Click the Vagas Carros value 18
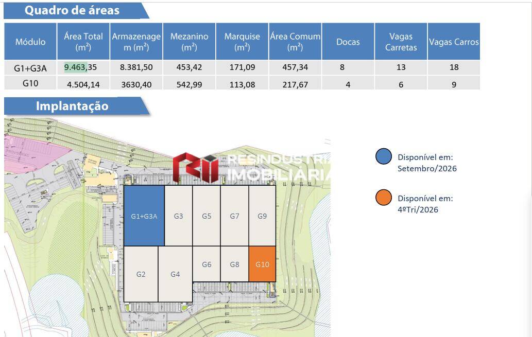Image resolution: width=532 pixels, height=337 pixels. tap(454, 67)
